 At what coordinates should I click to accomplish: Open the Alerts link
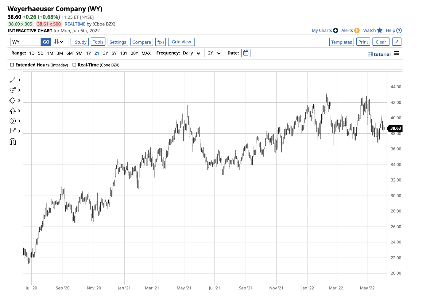pyautogui.click(x=347, y=30)
